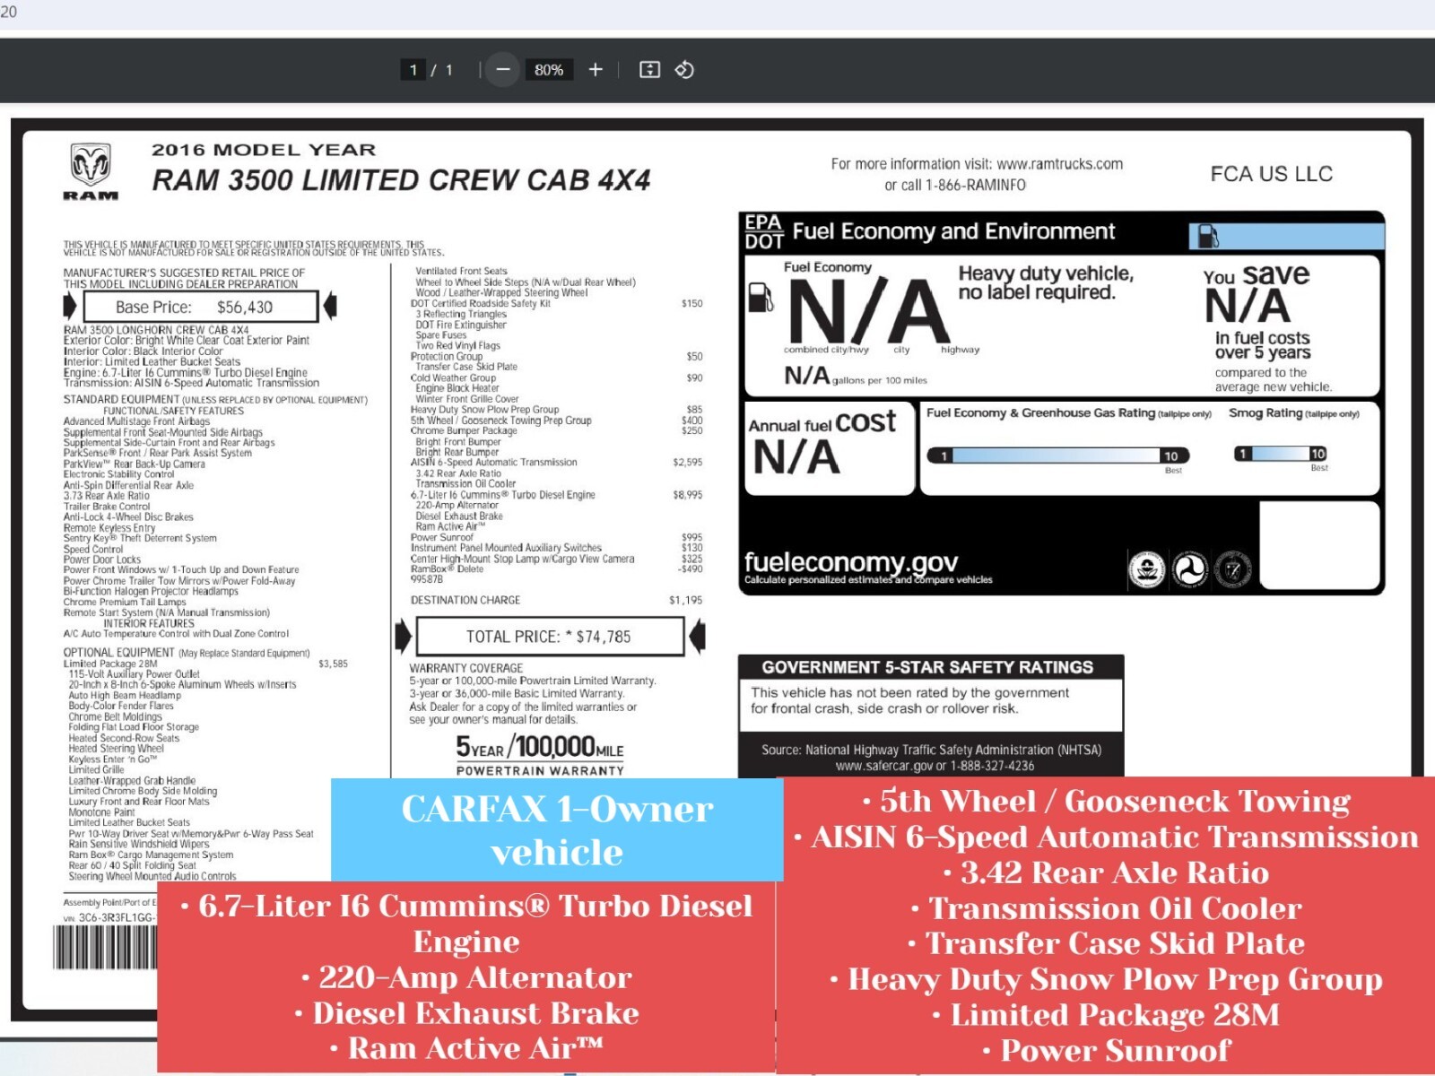Click the "WARRANTY COVERAGE" heading
1435x1076 pixels.
pos(466,668)
